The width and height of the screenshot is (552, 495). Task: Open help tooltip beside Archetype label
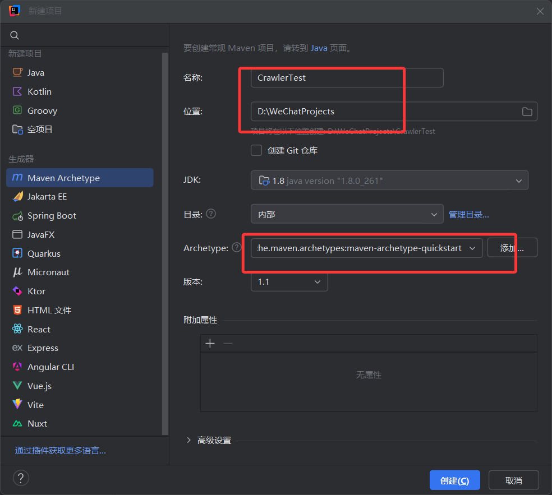coord(237,248)
